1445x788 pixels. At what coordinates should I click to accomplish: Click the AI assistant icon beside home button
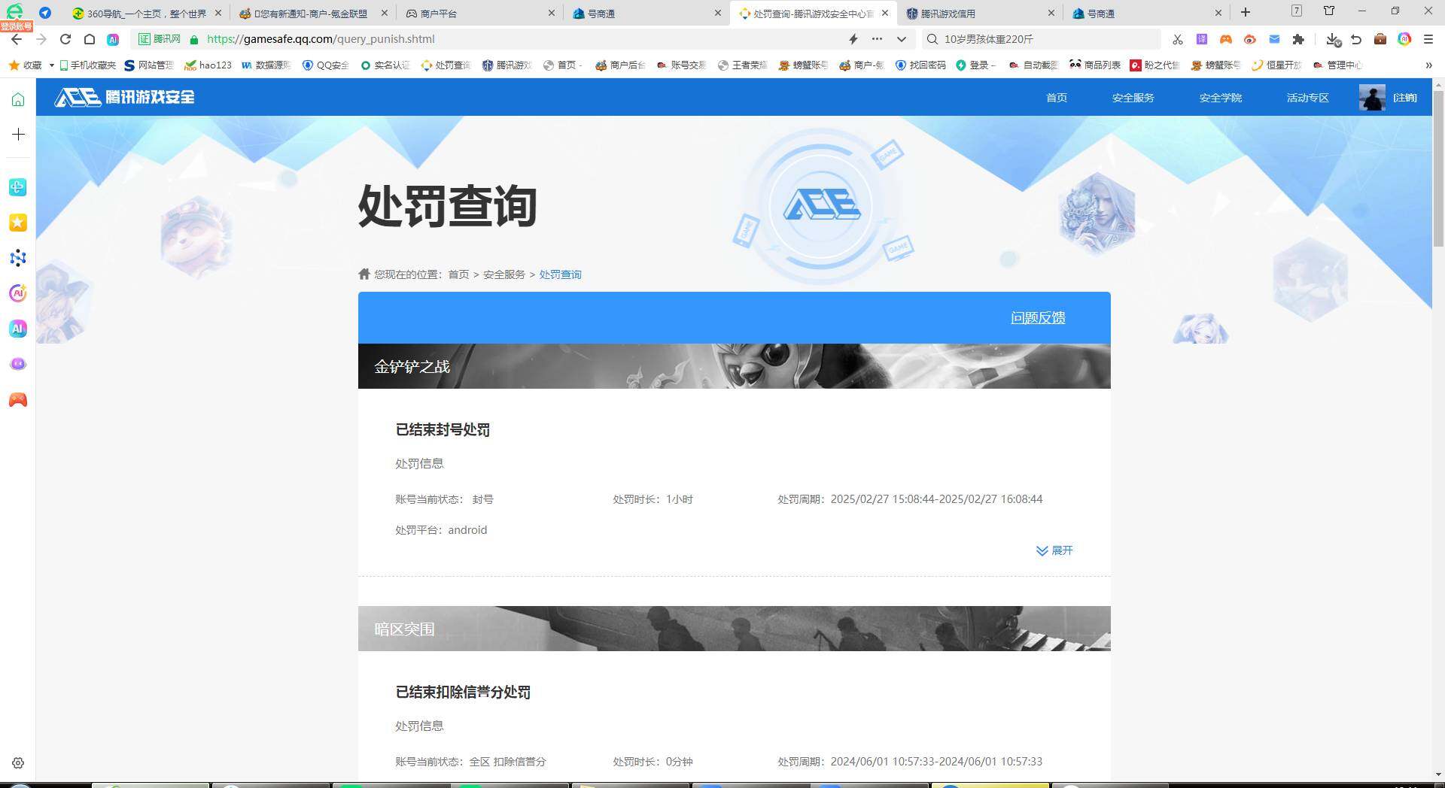pos(113,39)
